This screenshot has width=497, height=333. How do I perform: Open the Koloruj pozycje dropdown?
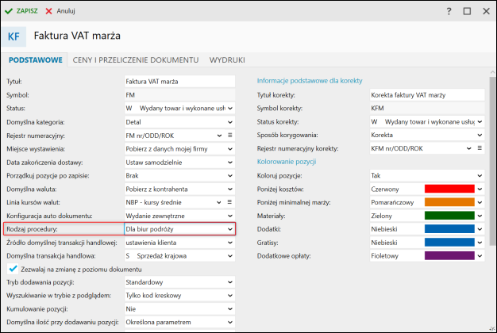coord(479,176)
